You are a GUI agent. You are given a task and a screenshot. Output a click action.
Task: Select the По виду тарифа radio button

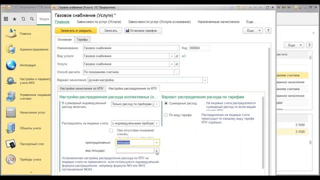166,115
